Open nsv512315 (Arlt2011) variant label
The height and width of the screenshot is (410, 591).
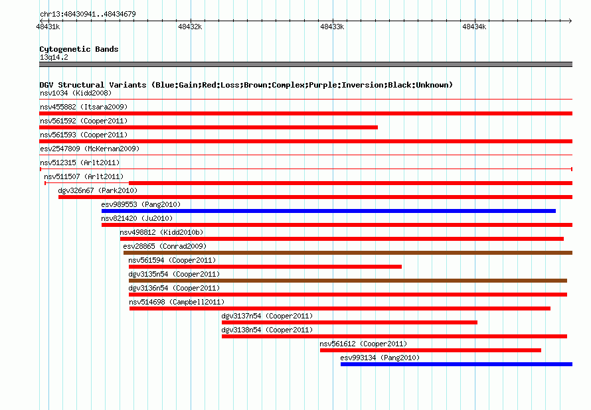pyautogui.click(x=80, y=163)
